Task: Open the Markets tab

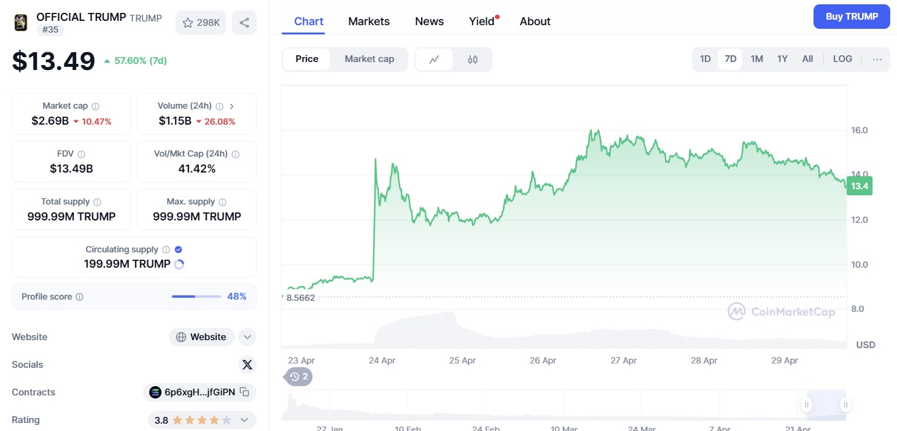Action: pos(368,21)
